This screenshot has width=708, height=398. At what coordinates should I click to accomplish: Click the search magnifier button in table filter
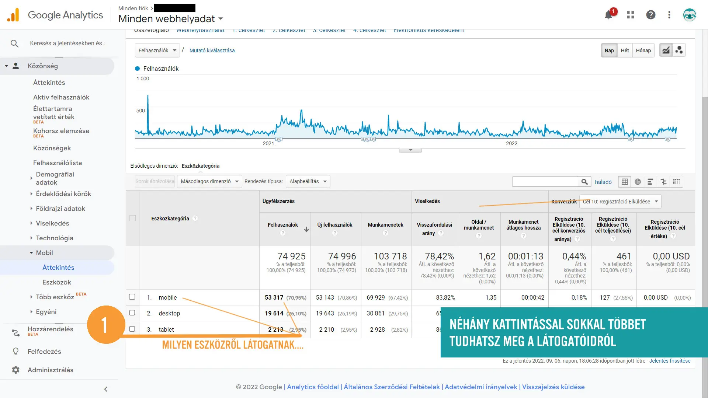tap(584, 182)
